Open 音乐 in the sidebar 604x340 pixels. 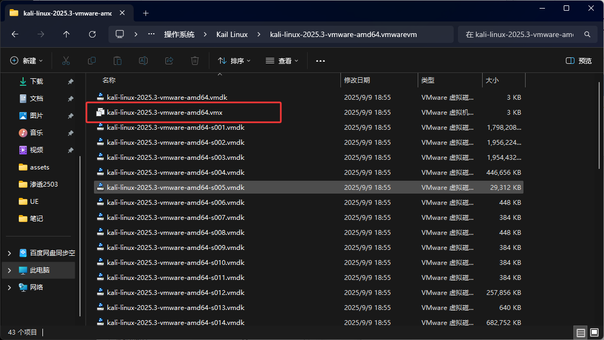pos(37,132)
